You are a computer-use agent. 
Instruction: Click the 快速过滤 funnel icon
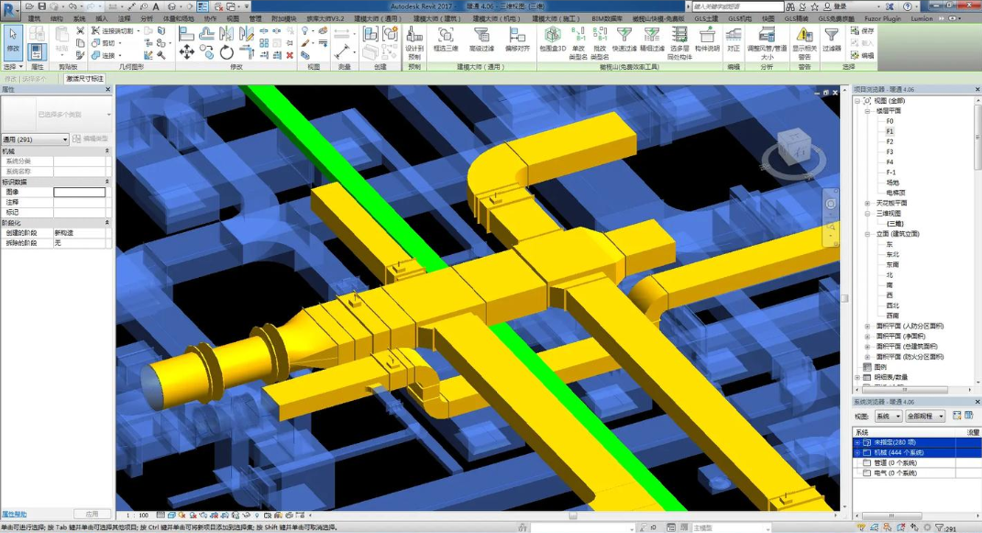tap(624, 37)
